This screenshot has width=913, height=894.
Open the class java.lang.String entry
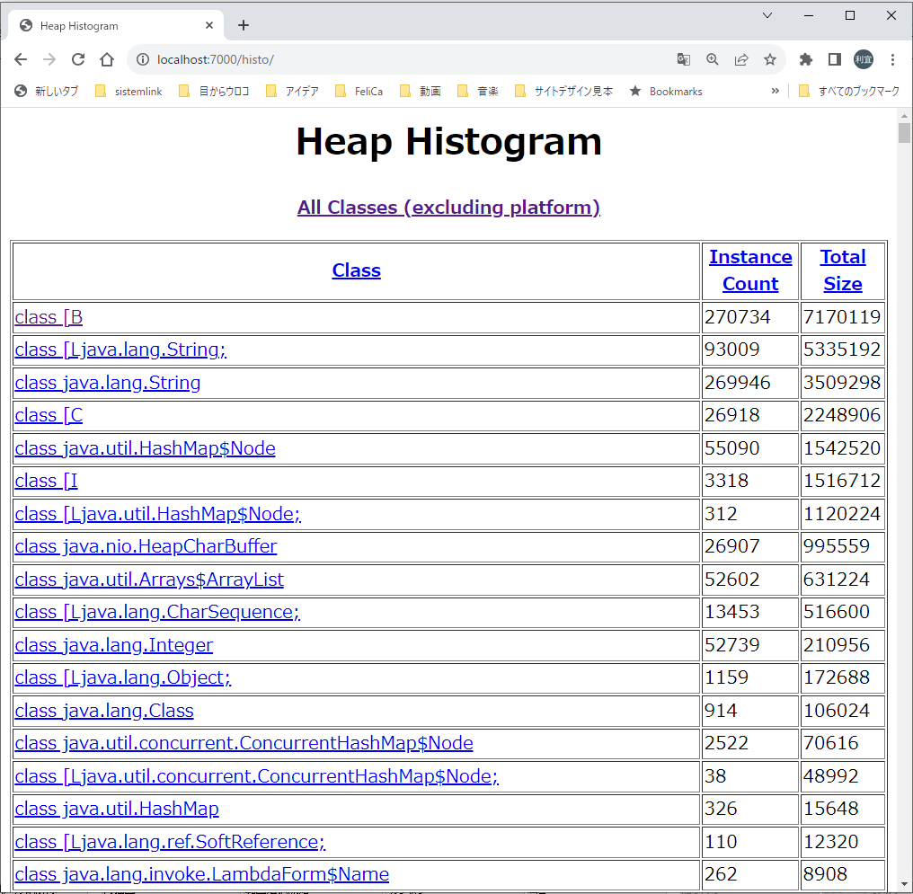coord(107,383)
